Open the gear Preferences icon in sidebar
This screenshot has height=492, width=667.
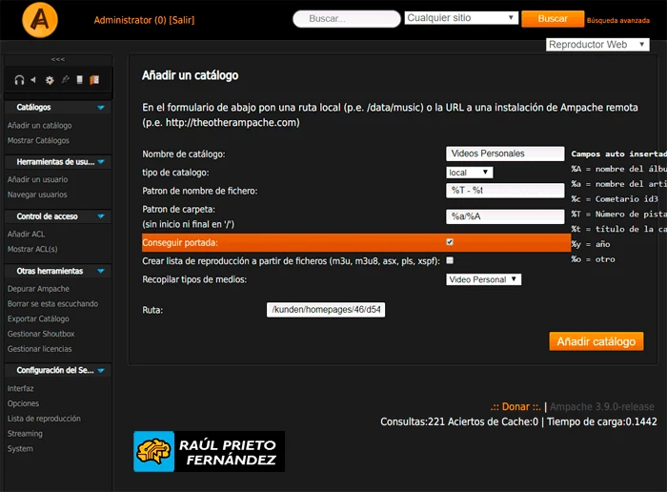pyautogui.click(x=50, y=80)
